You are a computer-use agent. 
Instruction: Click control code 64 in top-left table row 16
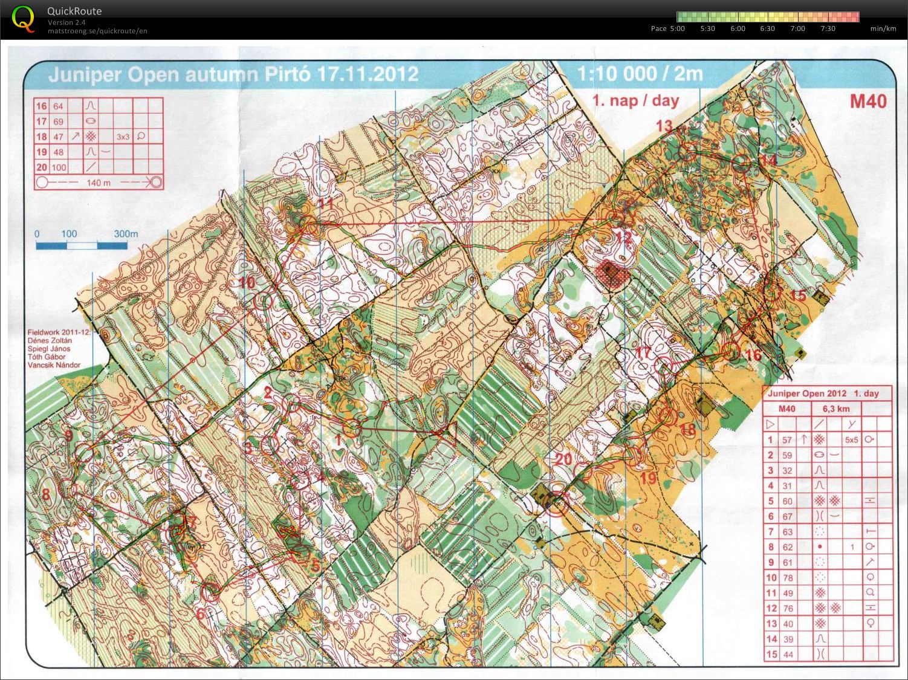coord(58,106)
